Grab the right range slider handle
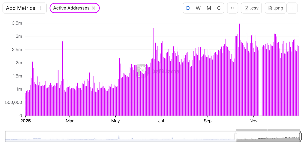The image size is (303, 144). (x=300, y=136)
